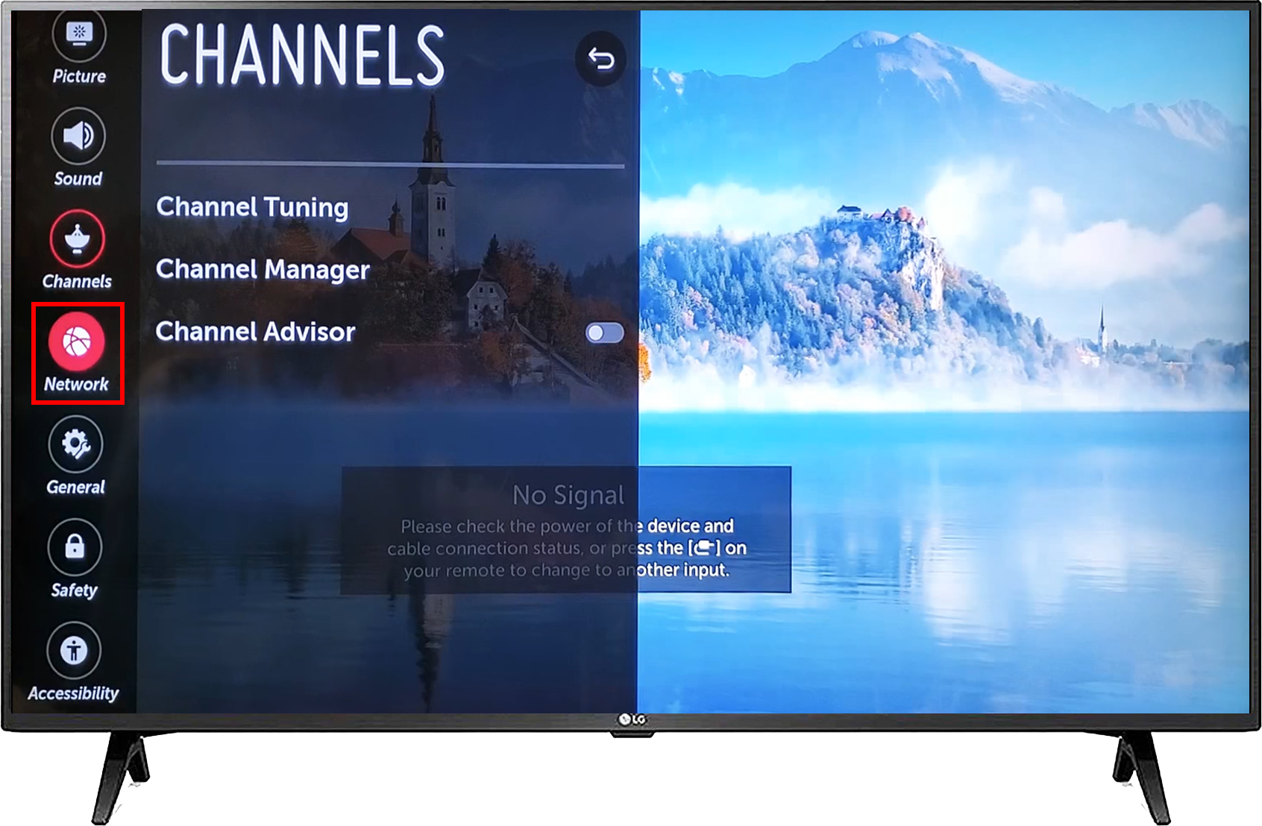Go back using the return arrow icon
Screen dimensions: 1262x826
tap(600, 58)
